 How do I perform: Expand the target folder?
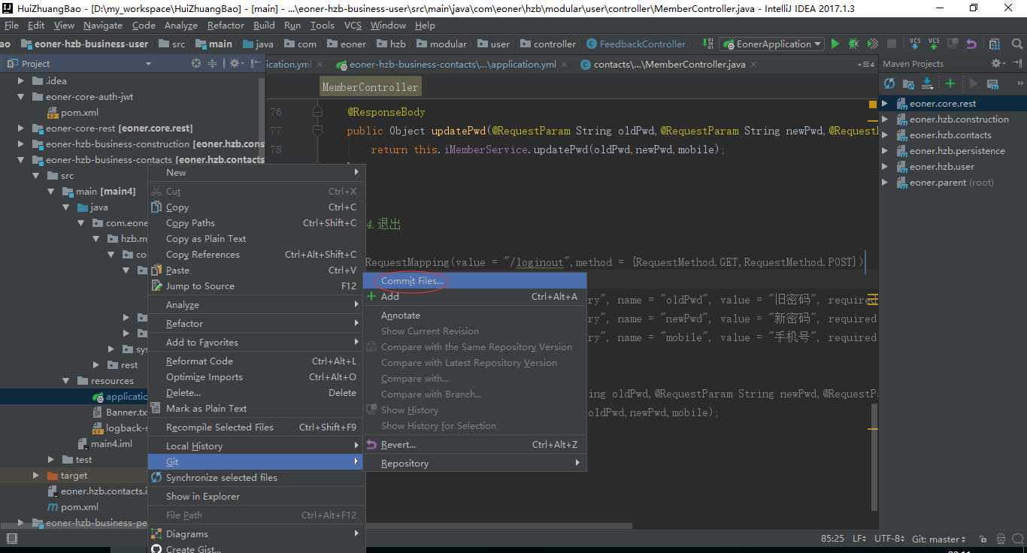point(35,475)
